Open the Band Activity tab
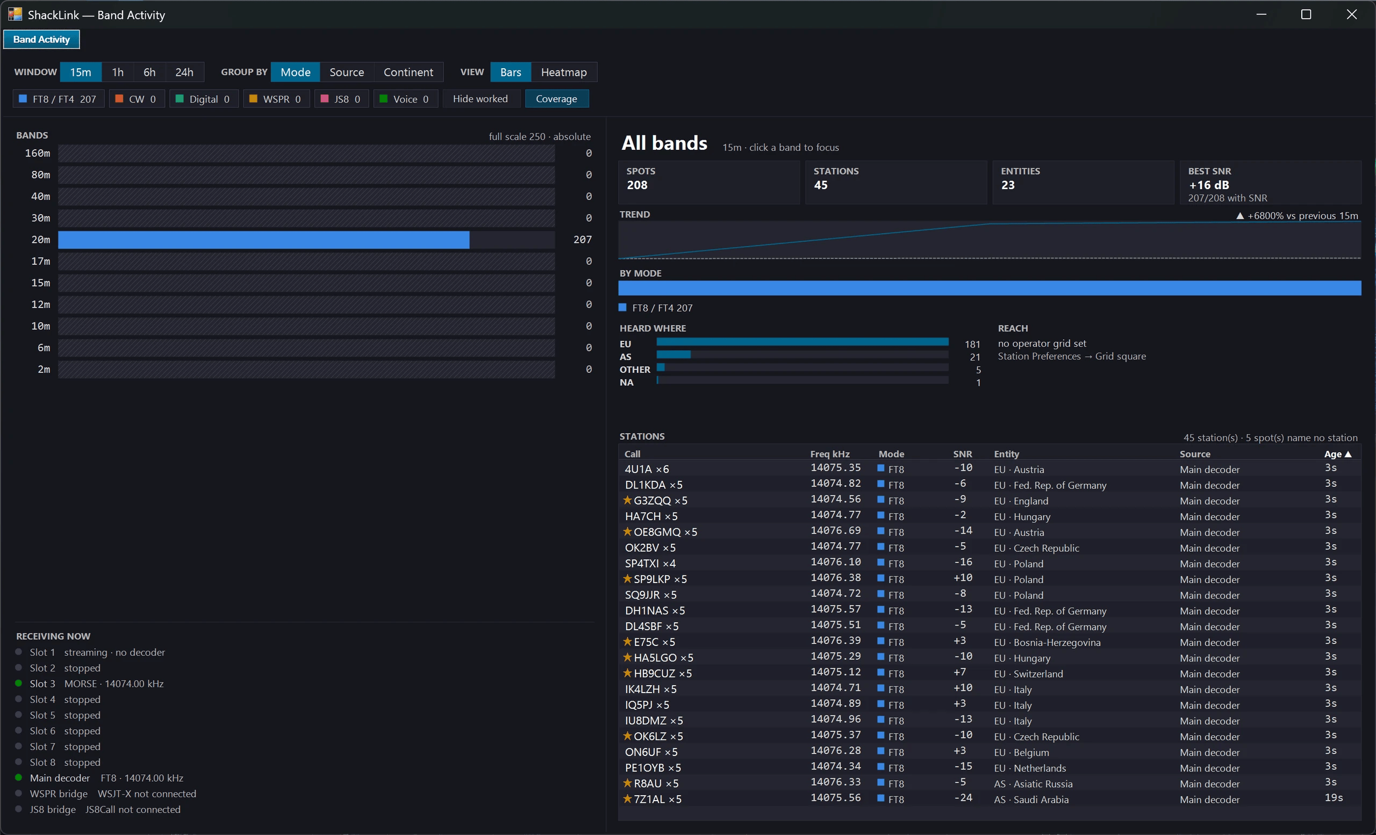 coord(41,40)
